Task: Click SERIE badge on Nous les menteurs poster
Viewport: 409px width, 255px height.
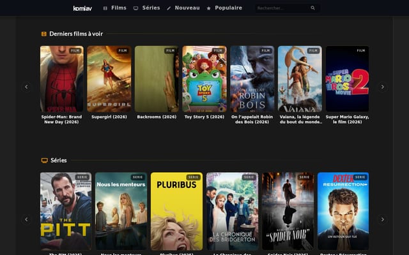Action: [x=138, y=177]
